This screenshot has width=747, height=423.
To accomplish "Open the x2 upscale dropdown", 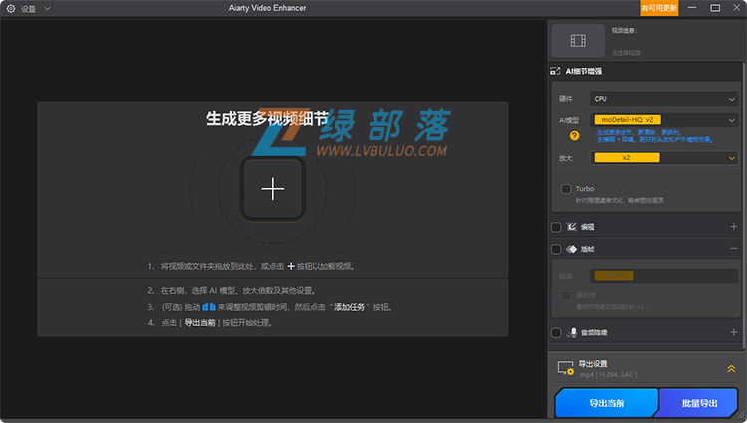I will (664, 158).
